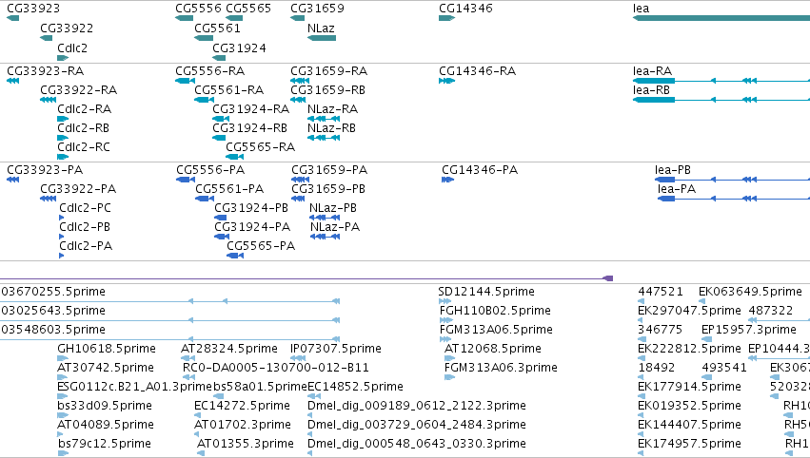810x458 pixels.
Task: Select the CG5565-RA transcript
Action: click(261, 147)
